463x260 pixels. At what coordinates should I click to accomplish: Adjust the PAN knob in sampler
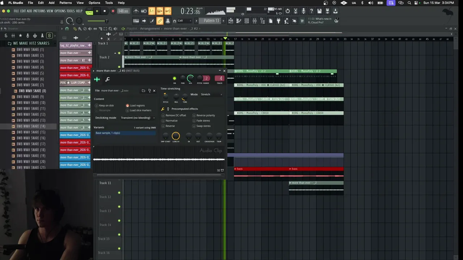(x=183, y=78)
